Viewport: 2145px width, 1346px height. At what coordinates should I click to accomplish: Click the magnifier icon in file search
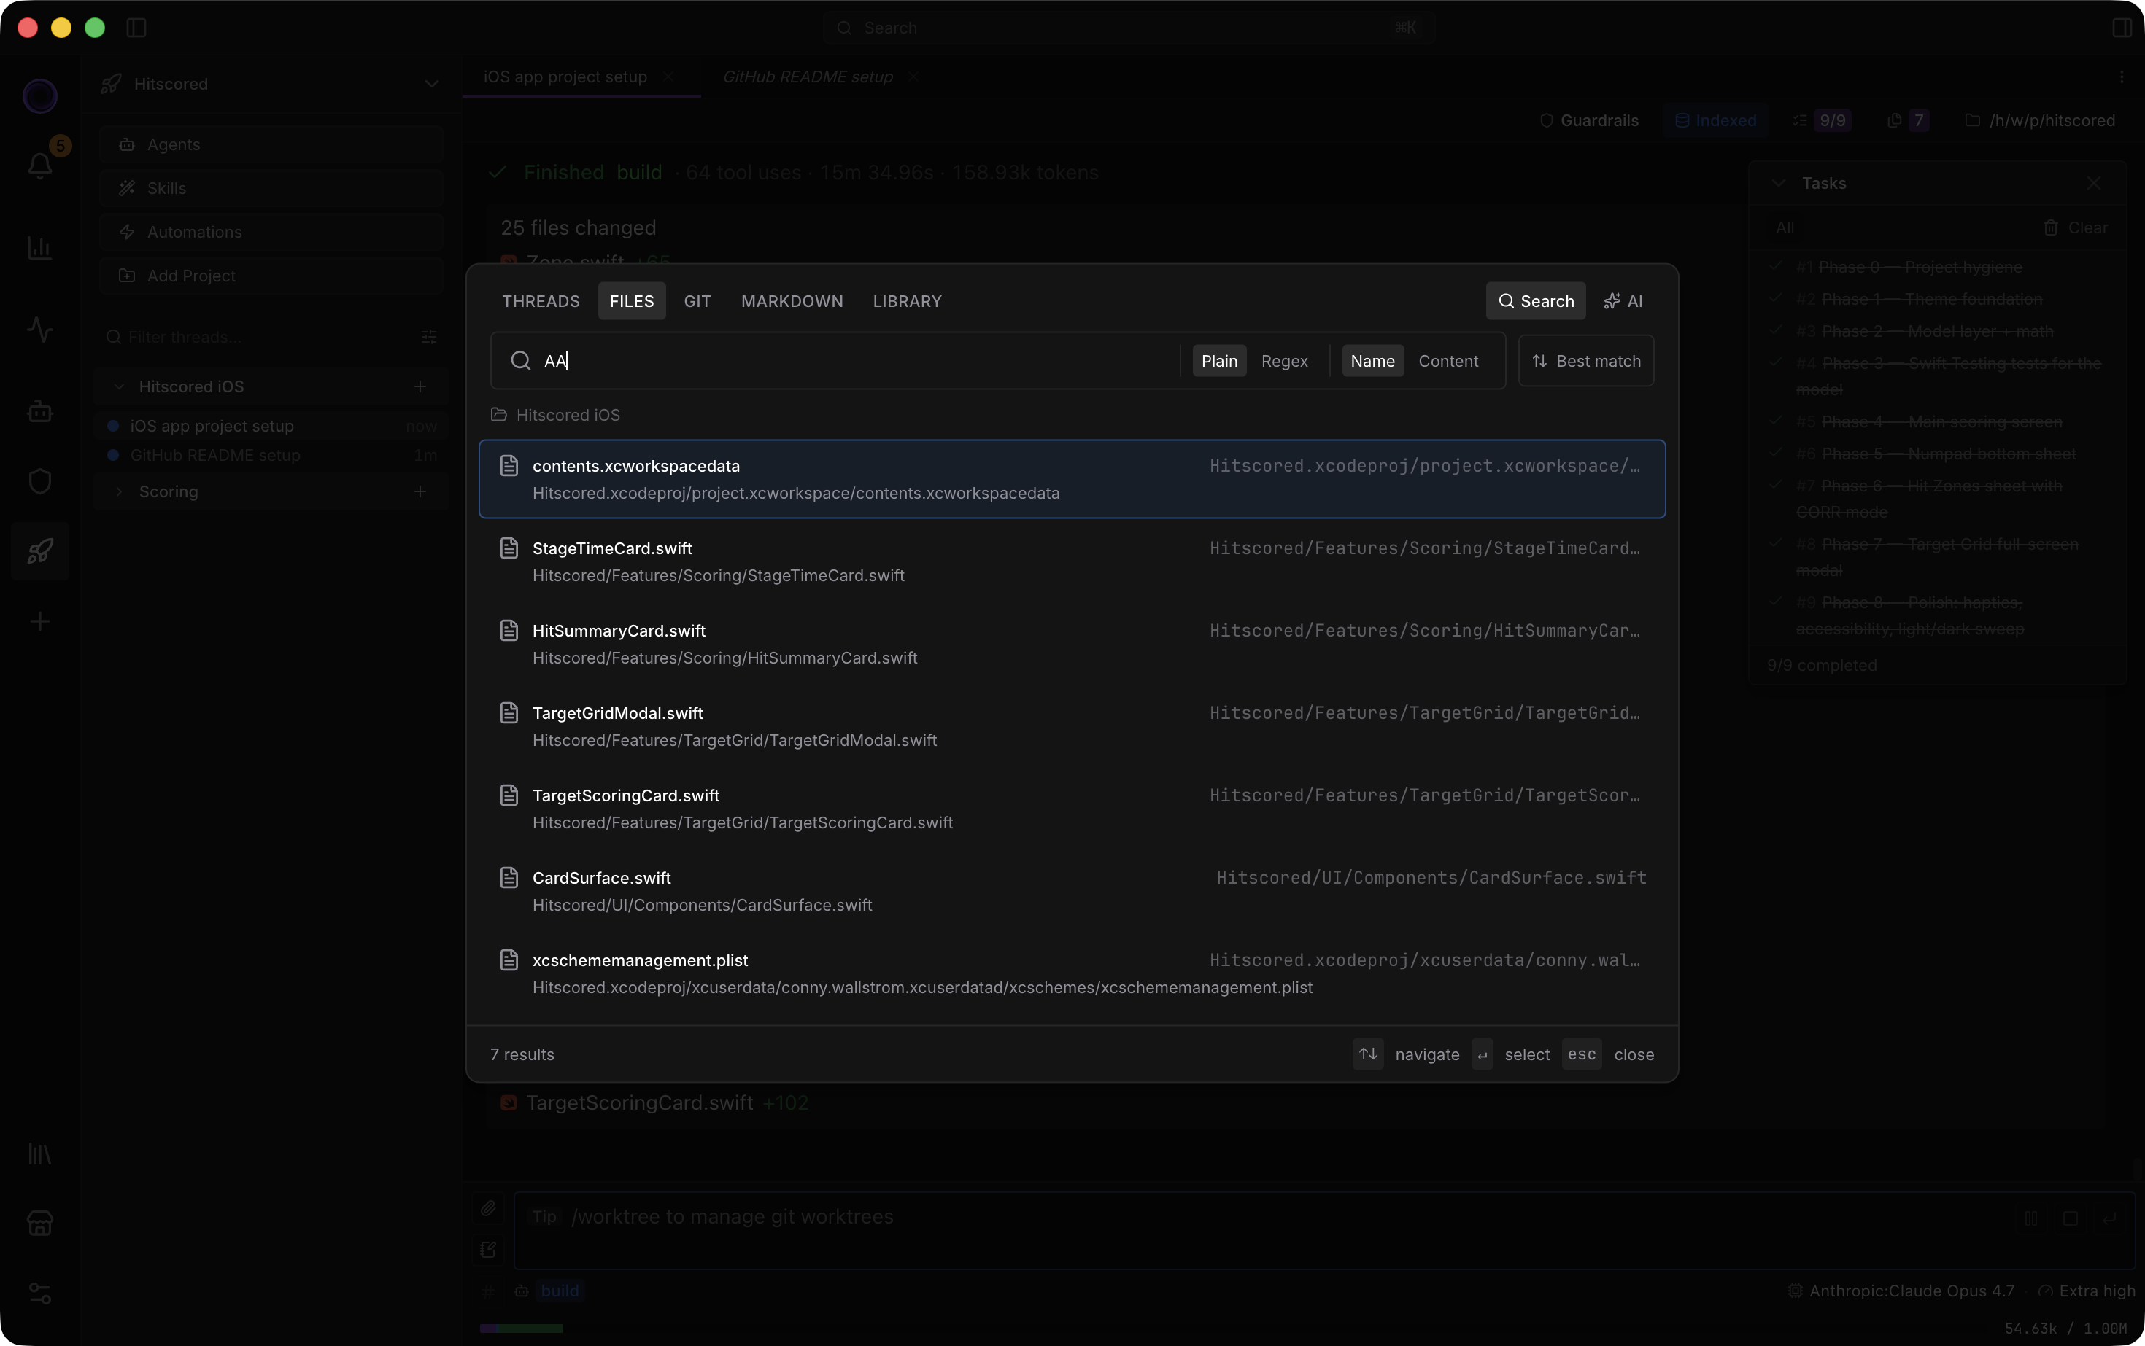(520, 360)
